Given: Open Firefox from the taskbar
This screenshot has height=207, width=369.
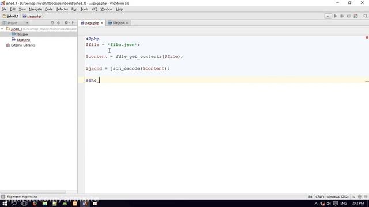Looking at the screenshot, I should (x=35, y=203).
